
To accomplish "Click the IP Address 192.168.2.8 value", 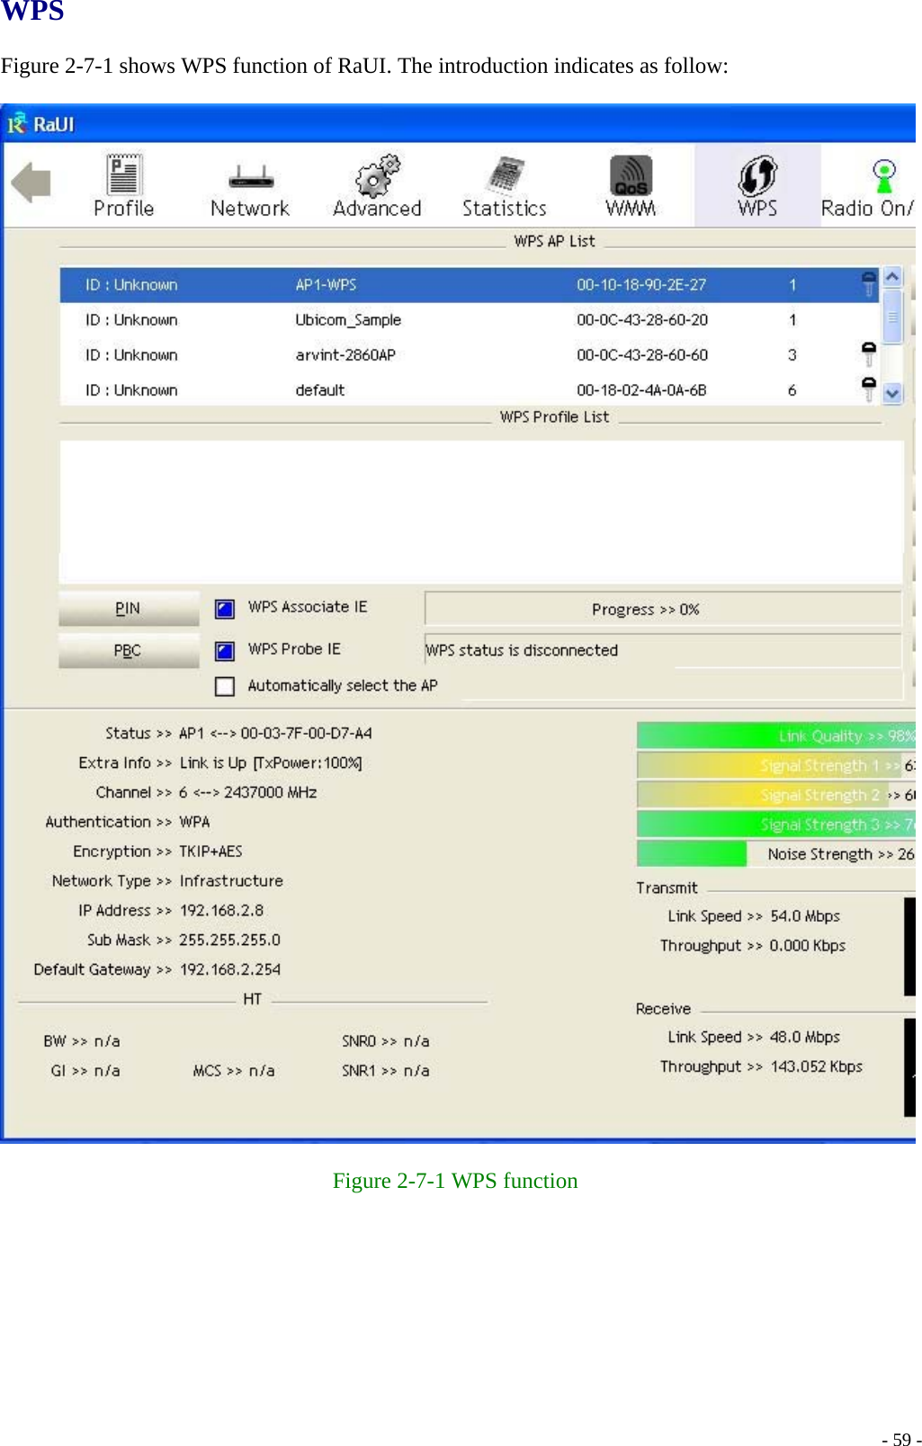I will coord(221,910).
